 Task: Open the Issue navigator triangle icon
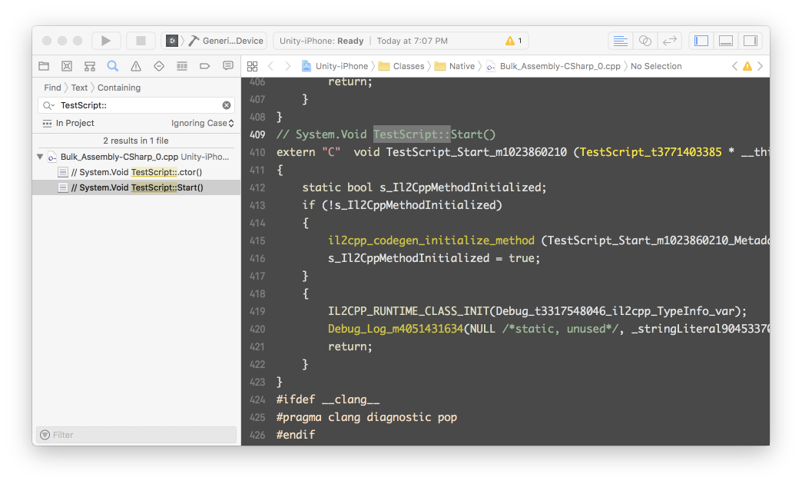pyautogui.click(x=135, y=66)
